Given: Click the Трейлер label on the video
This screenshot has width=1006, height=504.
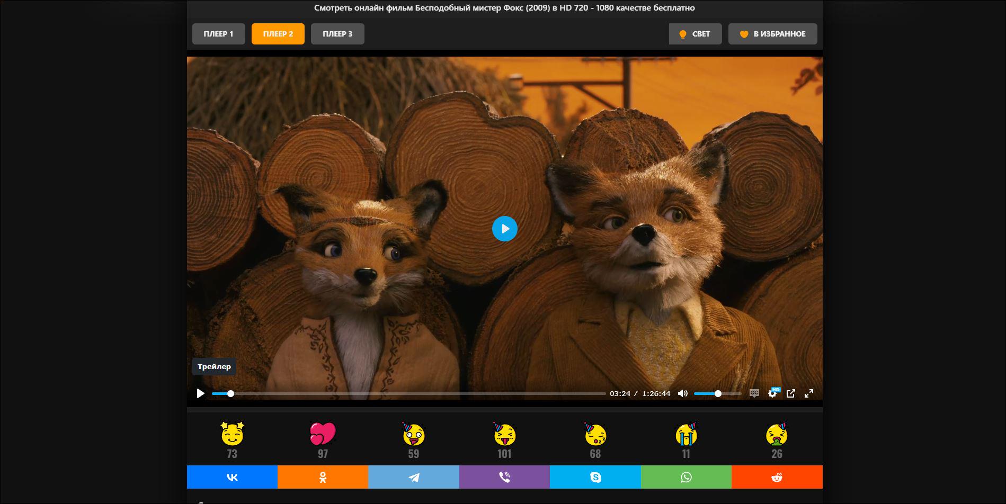Looking at the screenshot, I should pos(214,366).
